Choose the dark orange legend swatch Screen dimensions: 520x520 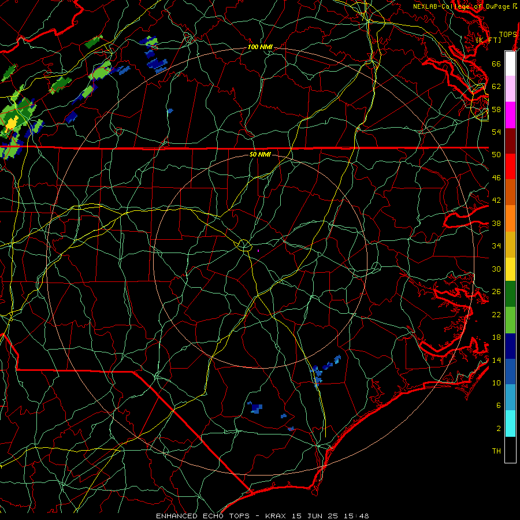(x=510, y=192)
